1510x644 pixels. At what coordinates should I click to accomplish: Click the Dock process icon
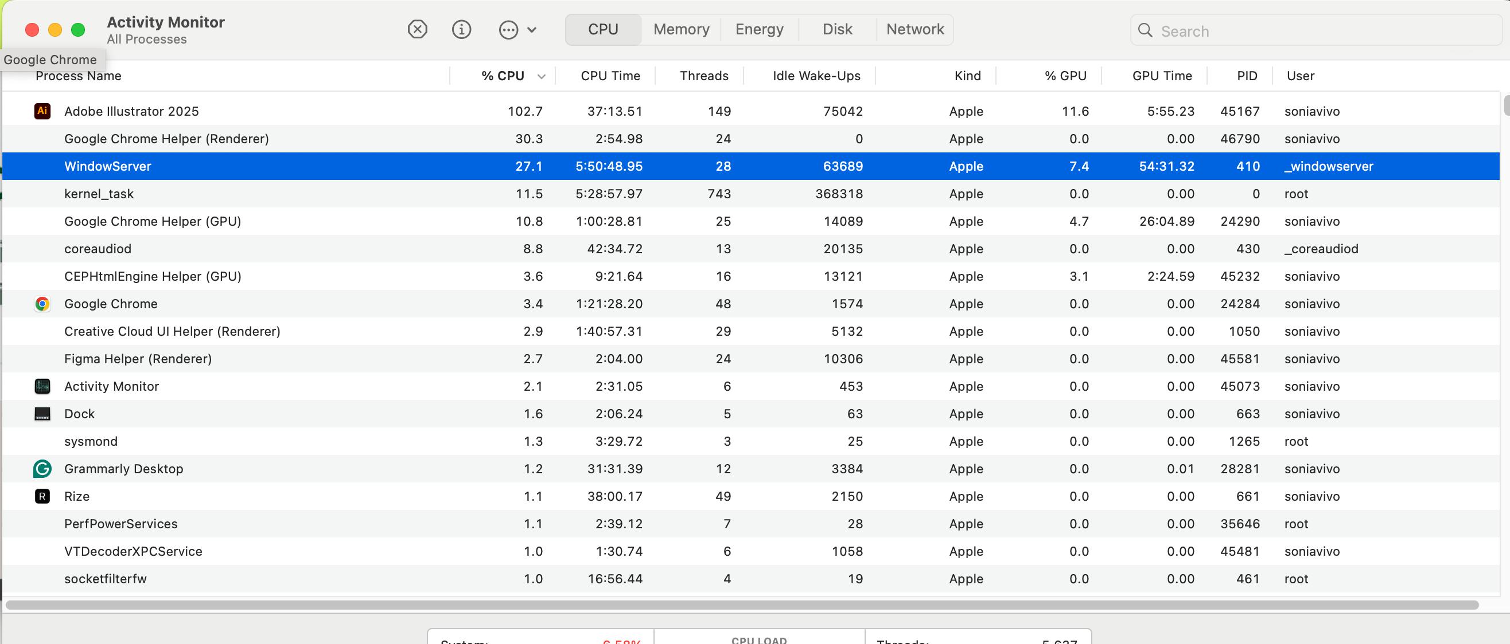click(x=42, y=413)
